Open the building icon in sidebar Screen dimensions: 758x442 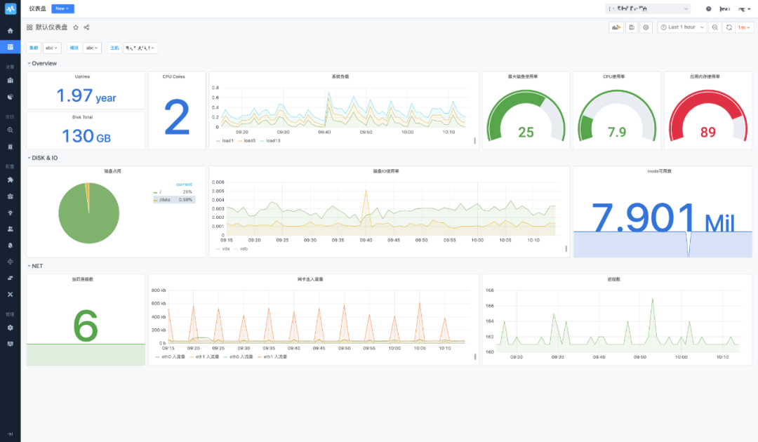[x=10, y=81]
